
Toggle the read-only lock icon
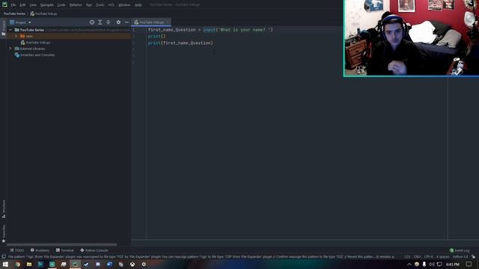click(473, 257)
